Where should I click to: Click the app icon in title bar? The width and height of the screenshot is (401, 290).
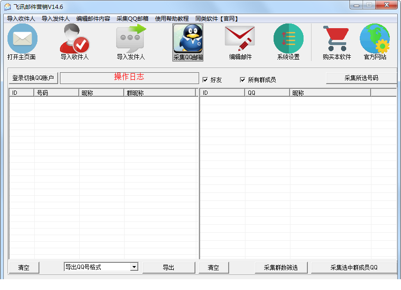click(7, 7)
